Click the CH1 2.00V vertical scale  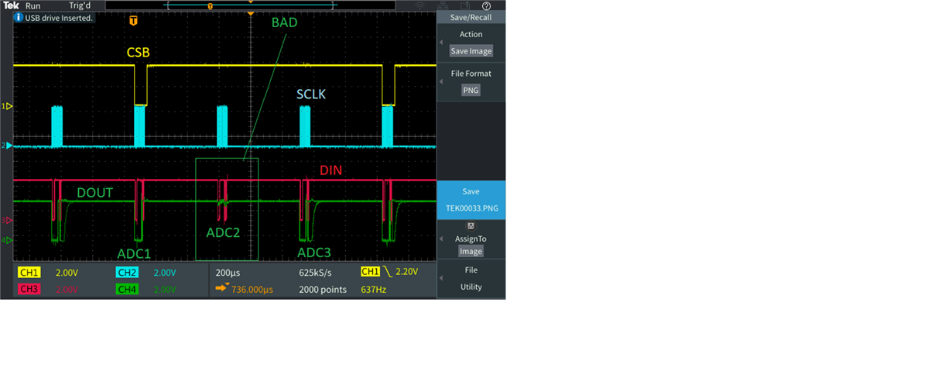tap(67, 273)
